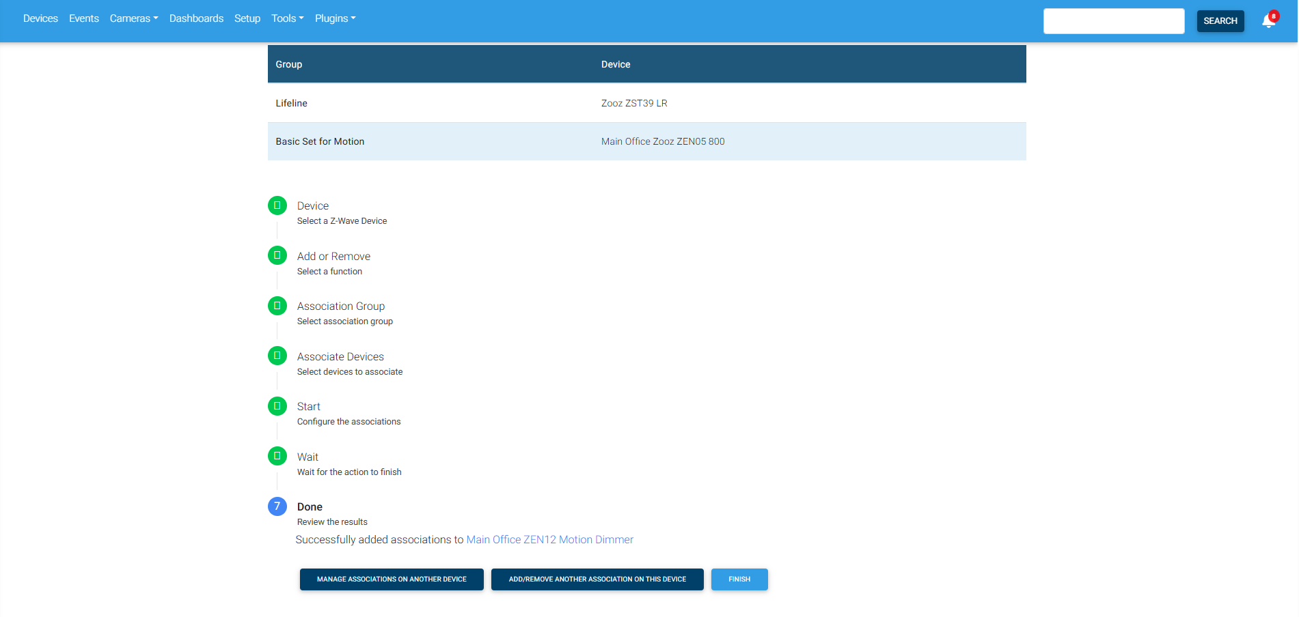Click the Association Group step circle
The width and height of the screenshot is (1299, 617).
click(x=277, y=306)
